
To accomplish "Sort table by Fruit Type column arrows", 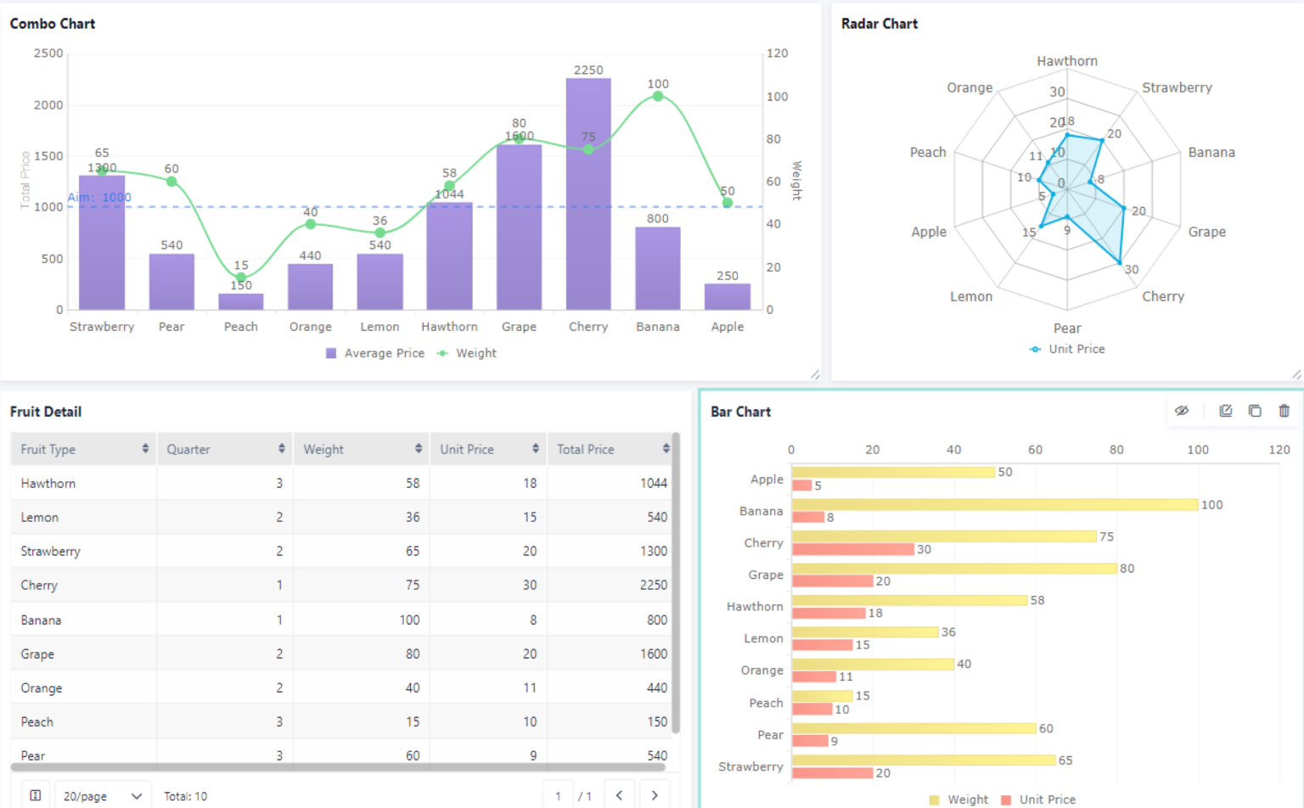I will tap(145, 449).
